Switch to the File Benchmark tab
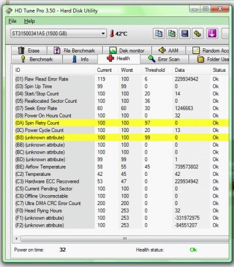This screenshot has height=267, width=234. 75,51
